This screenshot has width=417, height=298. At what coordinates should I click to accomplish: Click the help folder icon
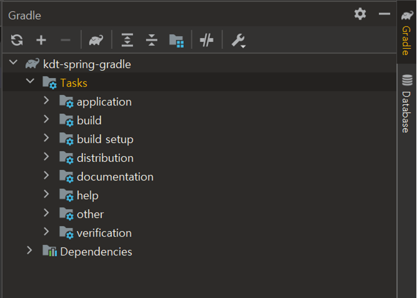pyautogui.click(x=66, y=195)
